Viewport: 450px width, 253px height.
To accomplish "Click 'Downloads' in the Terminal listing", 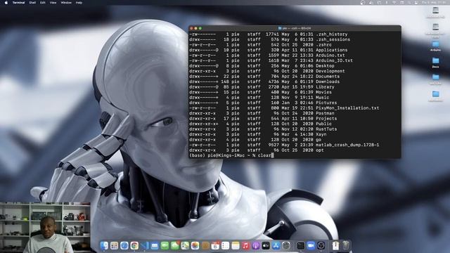I will [328, 82].
